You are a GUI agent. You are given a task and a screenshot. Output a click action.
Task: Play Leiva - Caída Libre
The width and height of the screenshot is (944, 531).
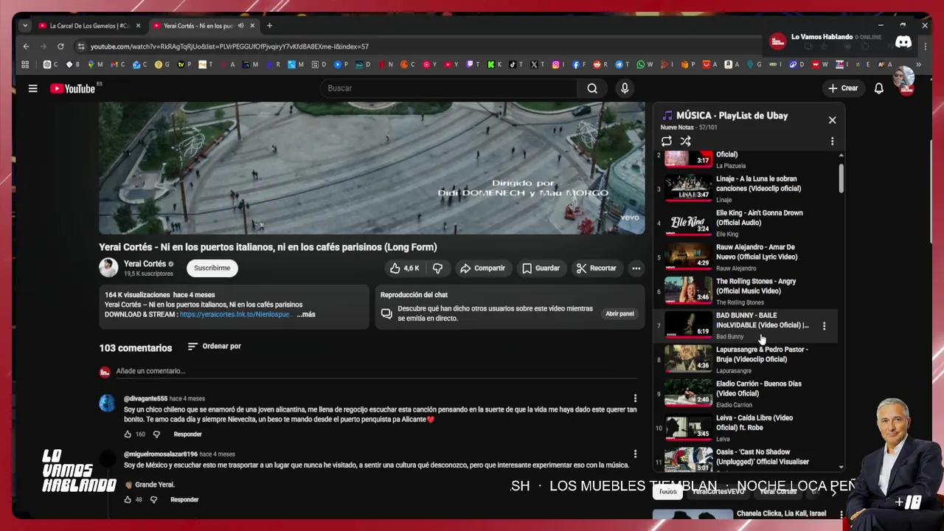(x=745, y=427)
